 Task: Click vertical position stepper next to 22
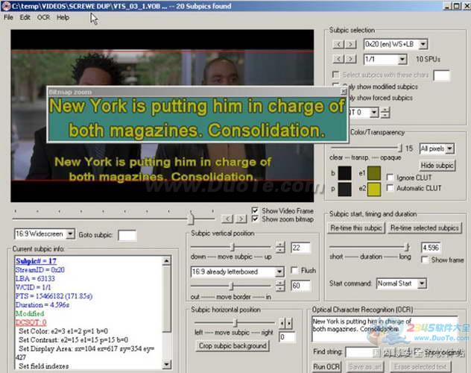click(x=280, y=248)
